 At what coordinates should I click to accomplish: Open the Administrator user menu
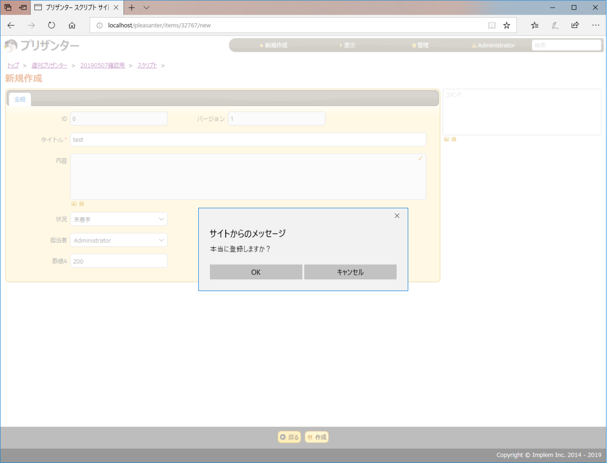pyautogui.click(x=493, y=46)
